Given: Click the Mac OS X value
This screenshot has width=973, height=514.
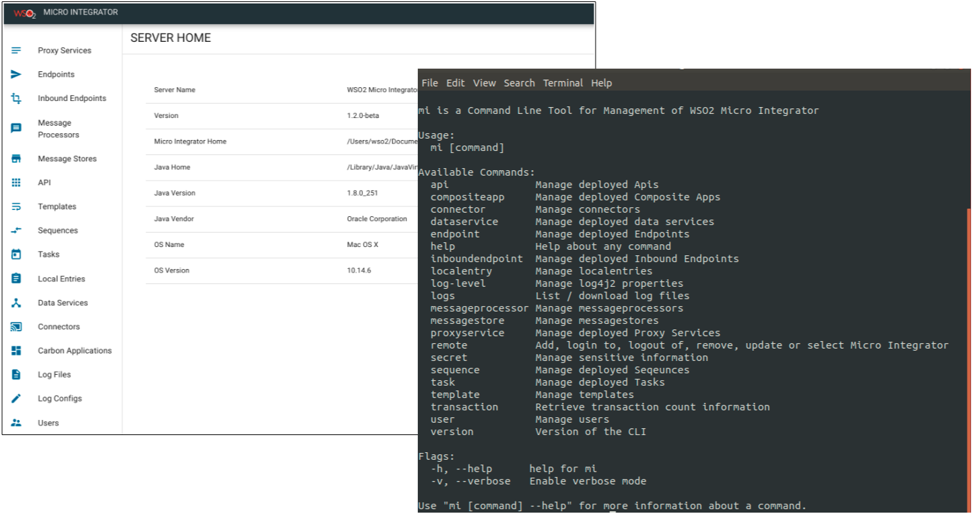Looking at the screenshot, I should pos(362,244).
